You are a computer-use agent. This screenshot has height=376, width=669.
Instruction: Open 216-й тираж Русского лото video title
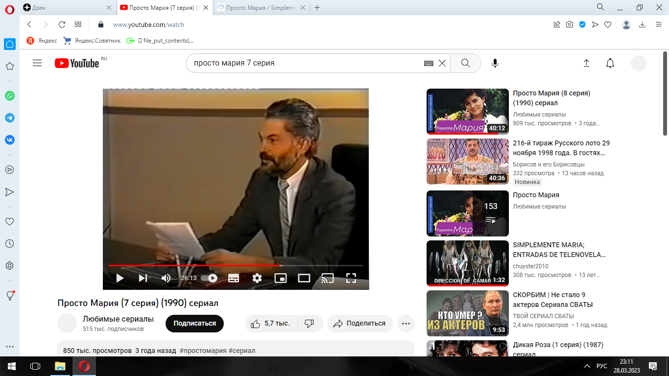pos(561,148)
